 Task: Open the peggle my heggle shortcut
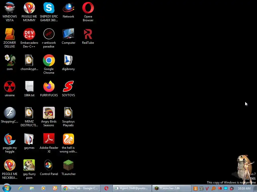tap(10, 143)
